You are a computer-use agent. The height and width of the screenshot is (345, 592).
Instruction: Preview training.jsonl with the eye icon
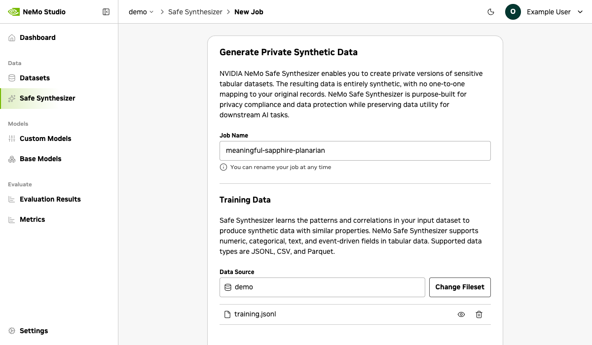click(x=461, y=314)
